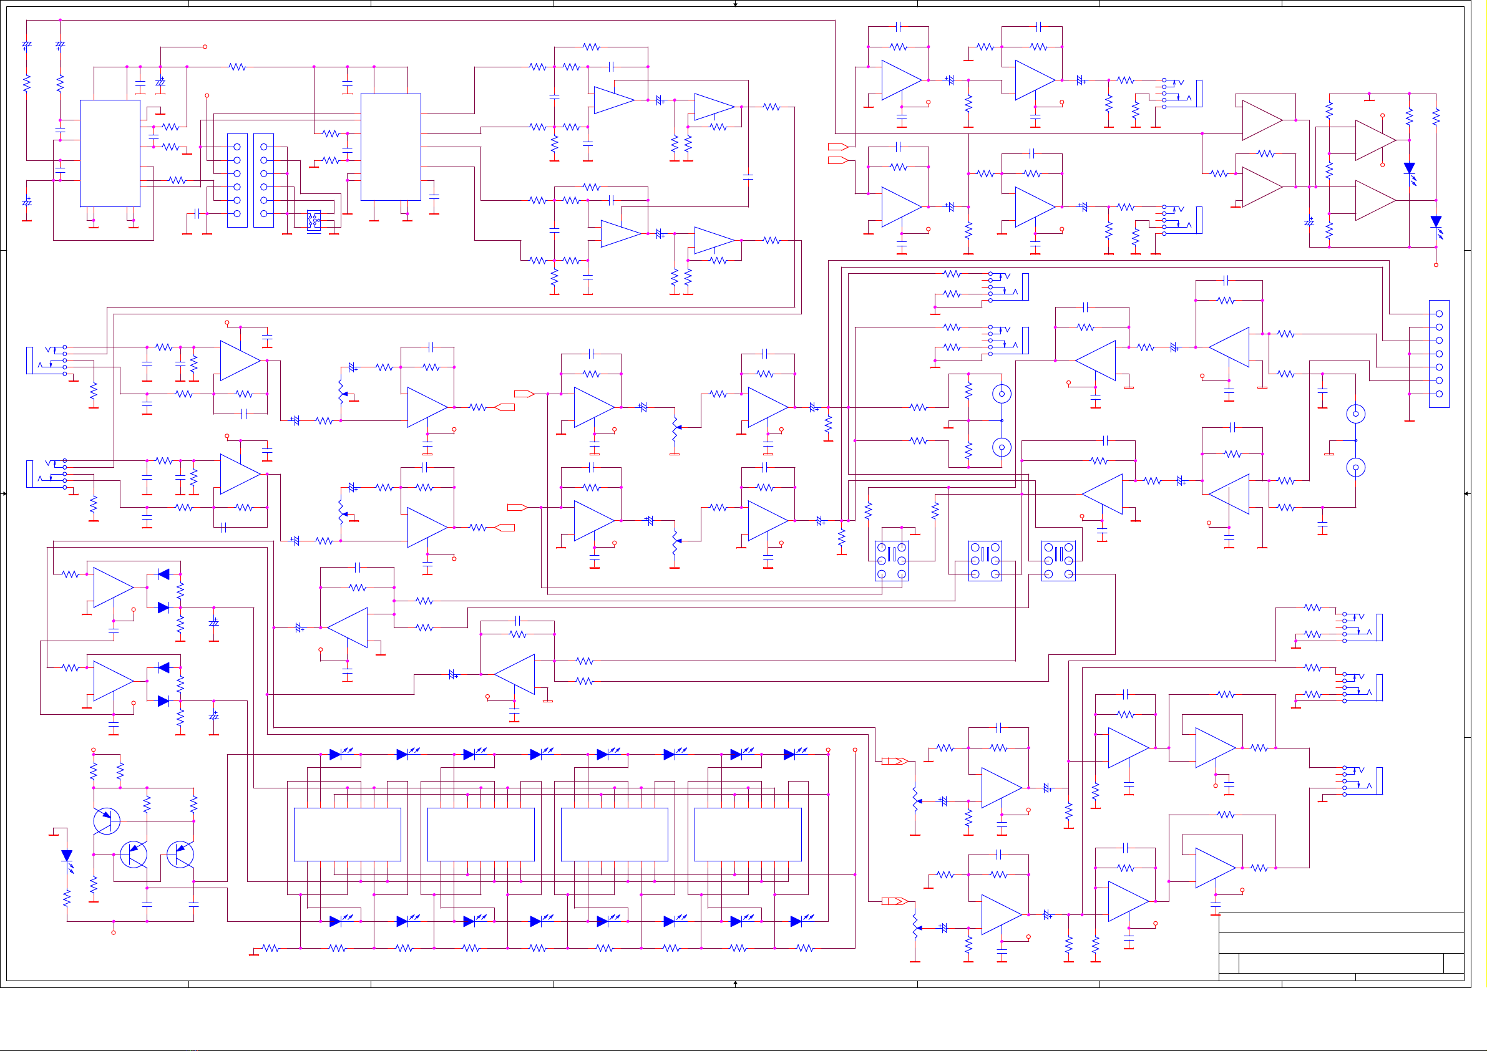
Task: Select the lower circular jack of the right pair
Action: pos(1355,468)
